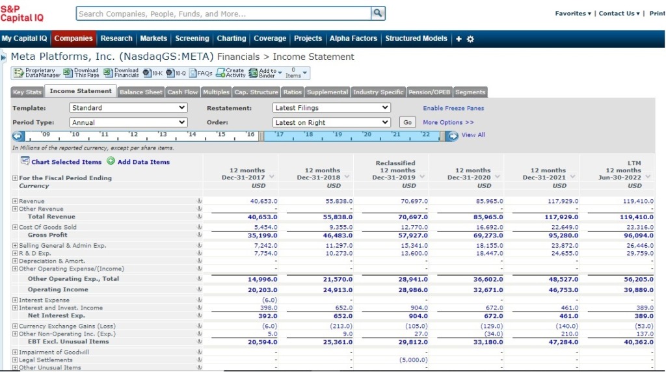Open the Proprietary Data Manager icon
This screenshot has height=372, width=666.
point(19,73)
